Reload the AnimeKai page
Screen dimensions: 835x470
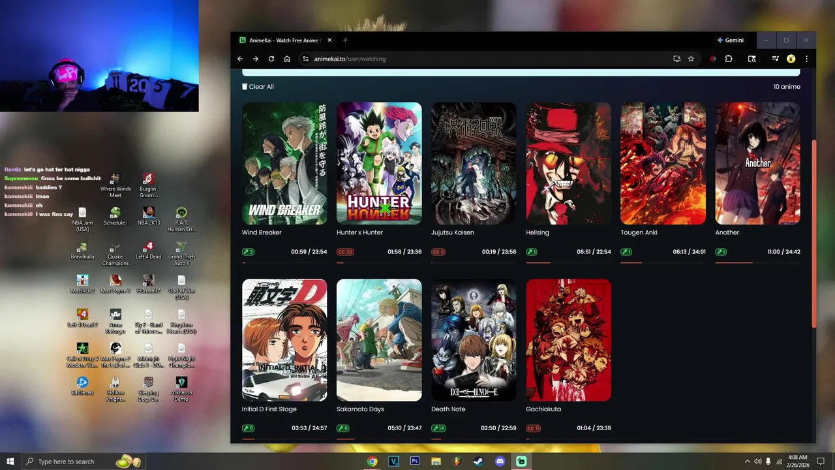click(x=271, y=59)
